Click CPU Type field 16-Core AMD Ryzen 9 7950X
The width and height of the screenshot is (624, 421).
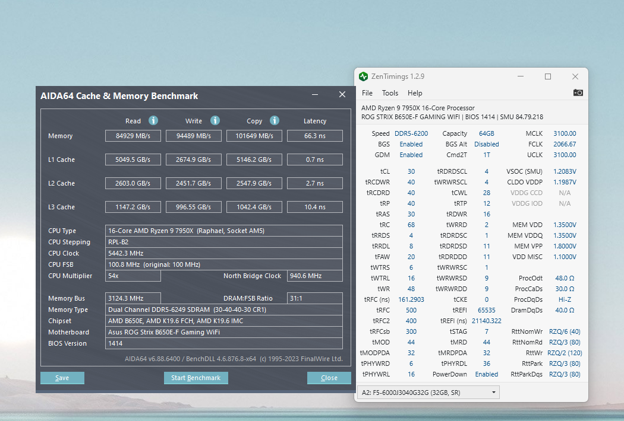pos(223,231)
